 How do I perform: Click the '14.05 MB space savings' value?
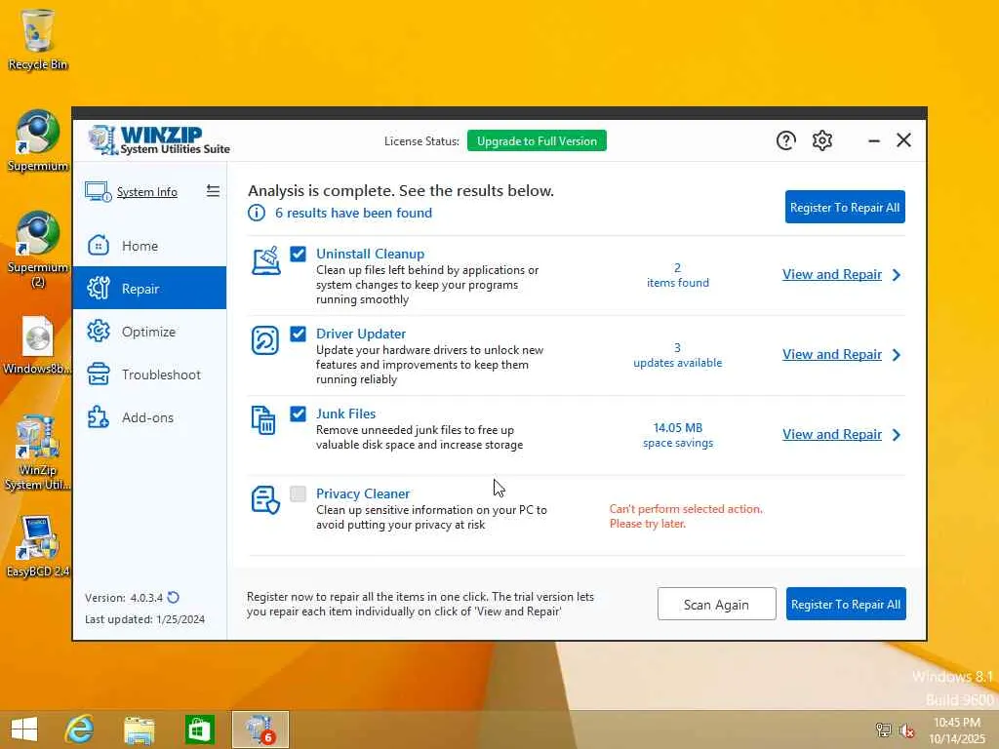coord(678,435)
